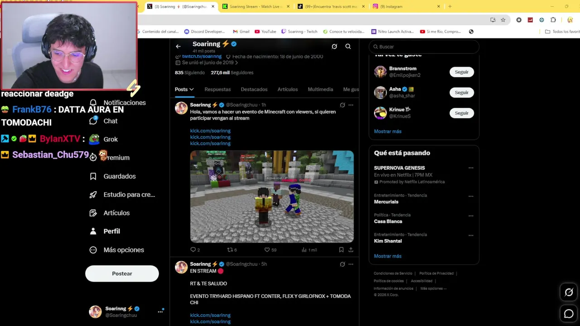This screenshot has width=580, height=326.
Task: Open options for Kim Shantal trend
Action: (x=471, y=235)
